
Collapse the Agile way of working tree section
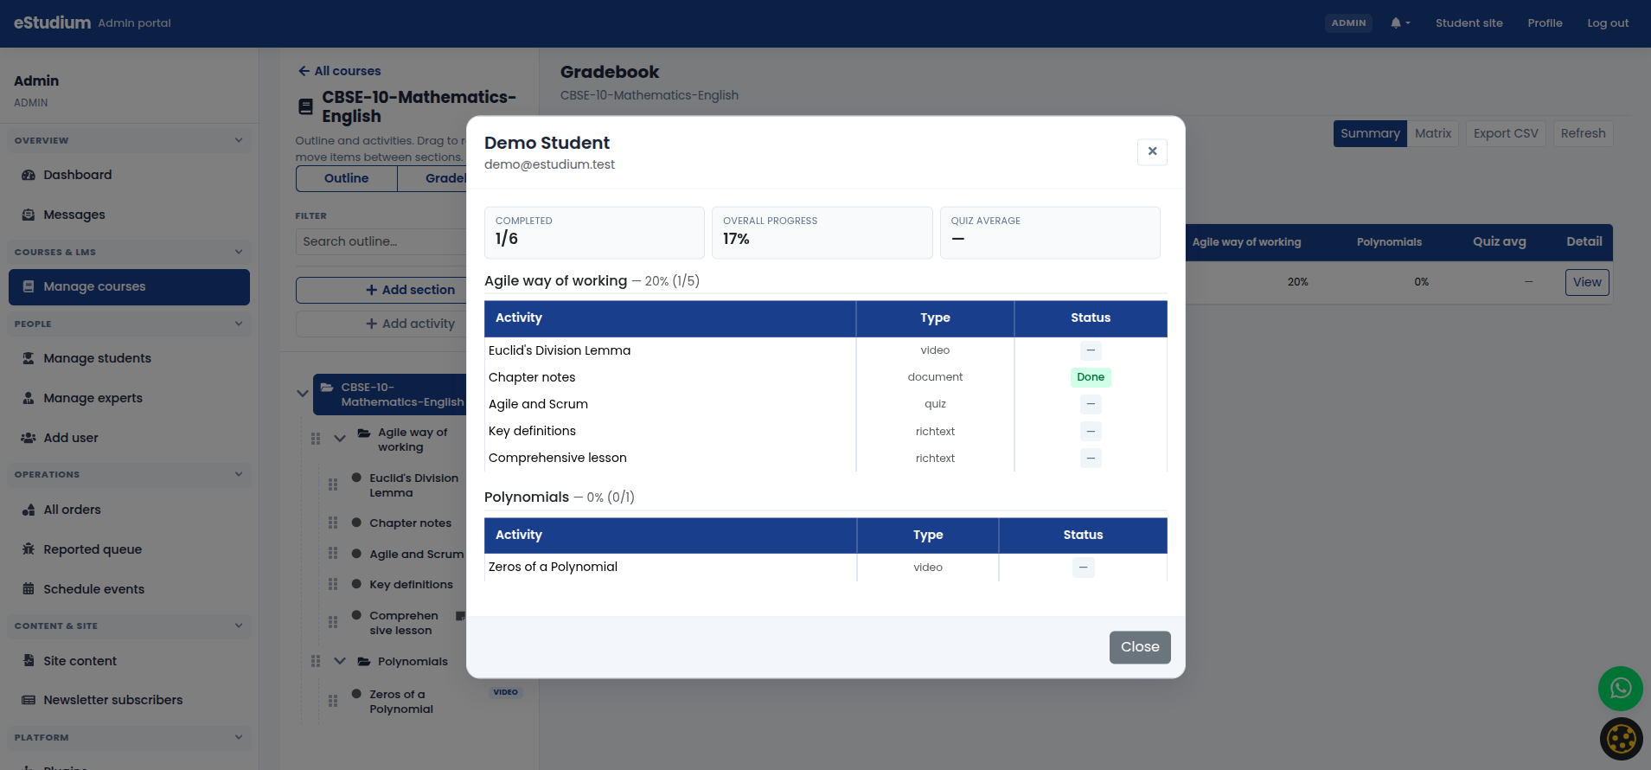(340, 438)
